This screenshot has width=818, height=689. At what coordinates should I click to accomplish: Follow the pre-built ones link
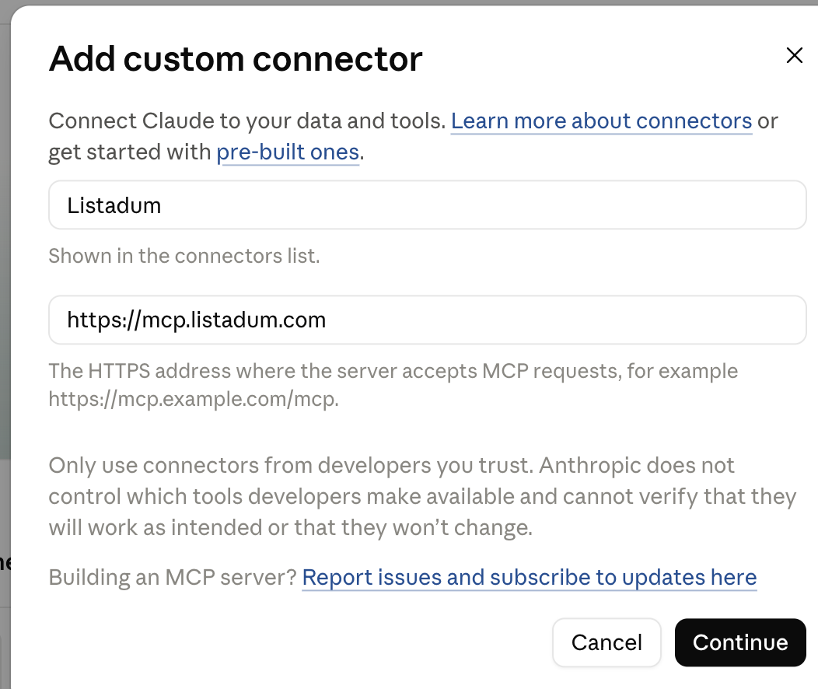(288, 152)
